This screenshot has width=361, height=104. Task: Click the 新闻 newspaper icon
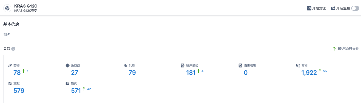click(x=67, y=83)
